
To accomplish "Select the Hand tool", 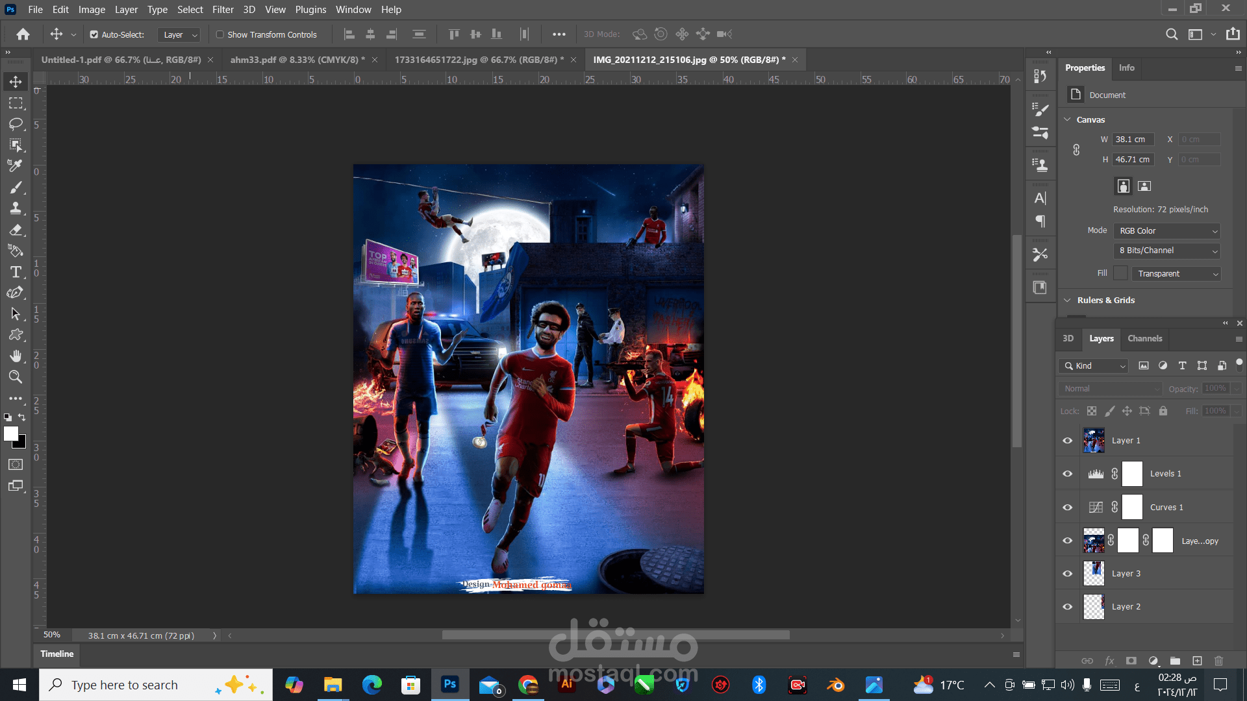I will (16, 356).
